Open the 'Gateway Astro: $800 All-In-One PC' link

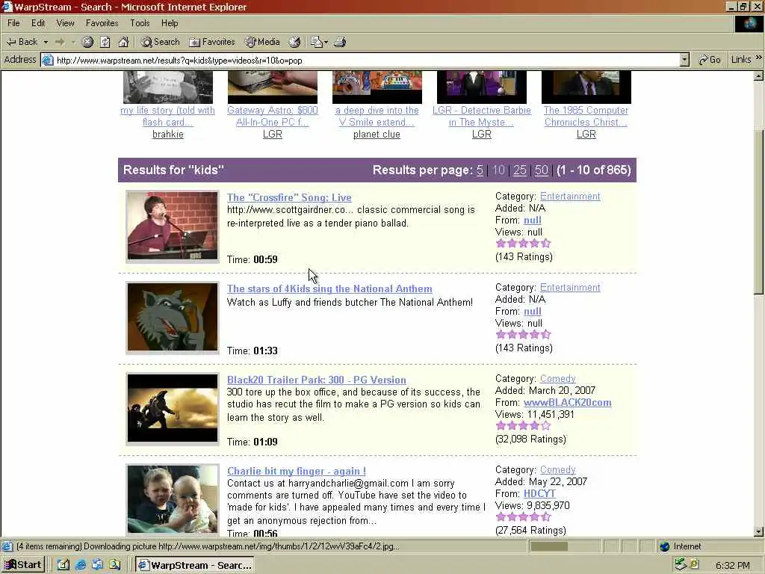(x=272, y=116)
